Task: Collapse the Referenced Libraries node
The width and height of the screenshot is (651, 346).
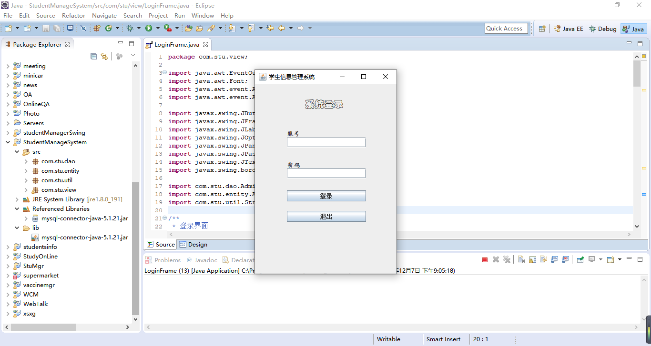Action: (17, 209)
